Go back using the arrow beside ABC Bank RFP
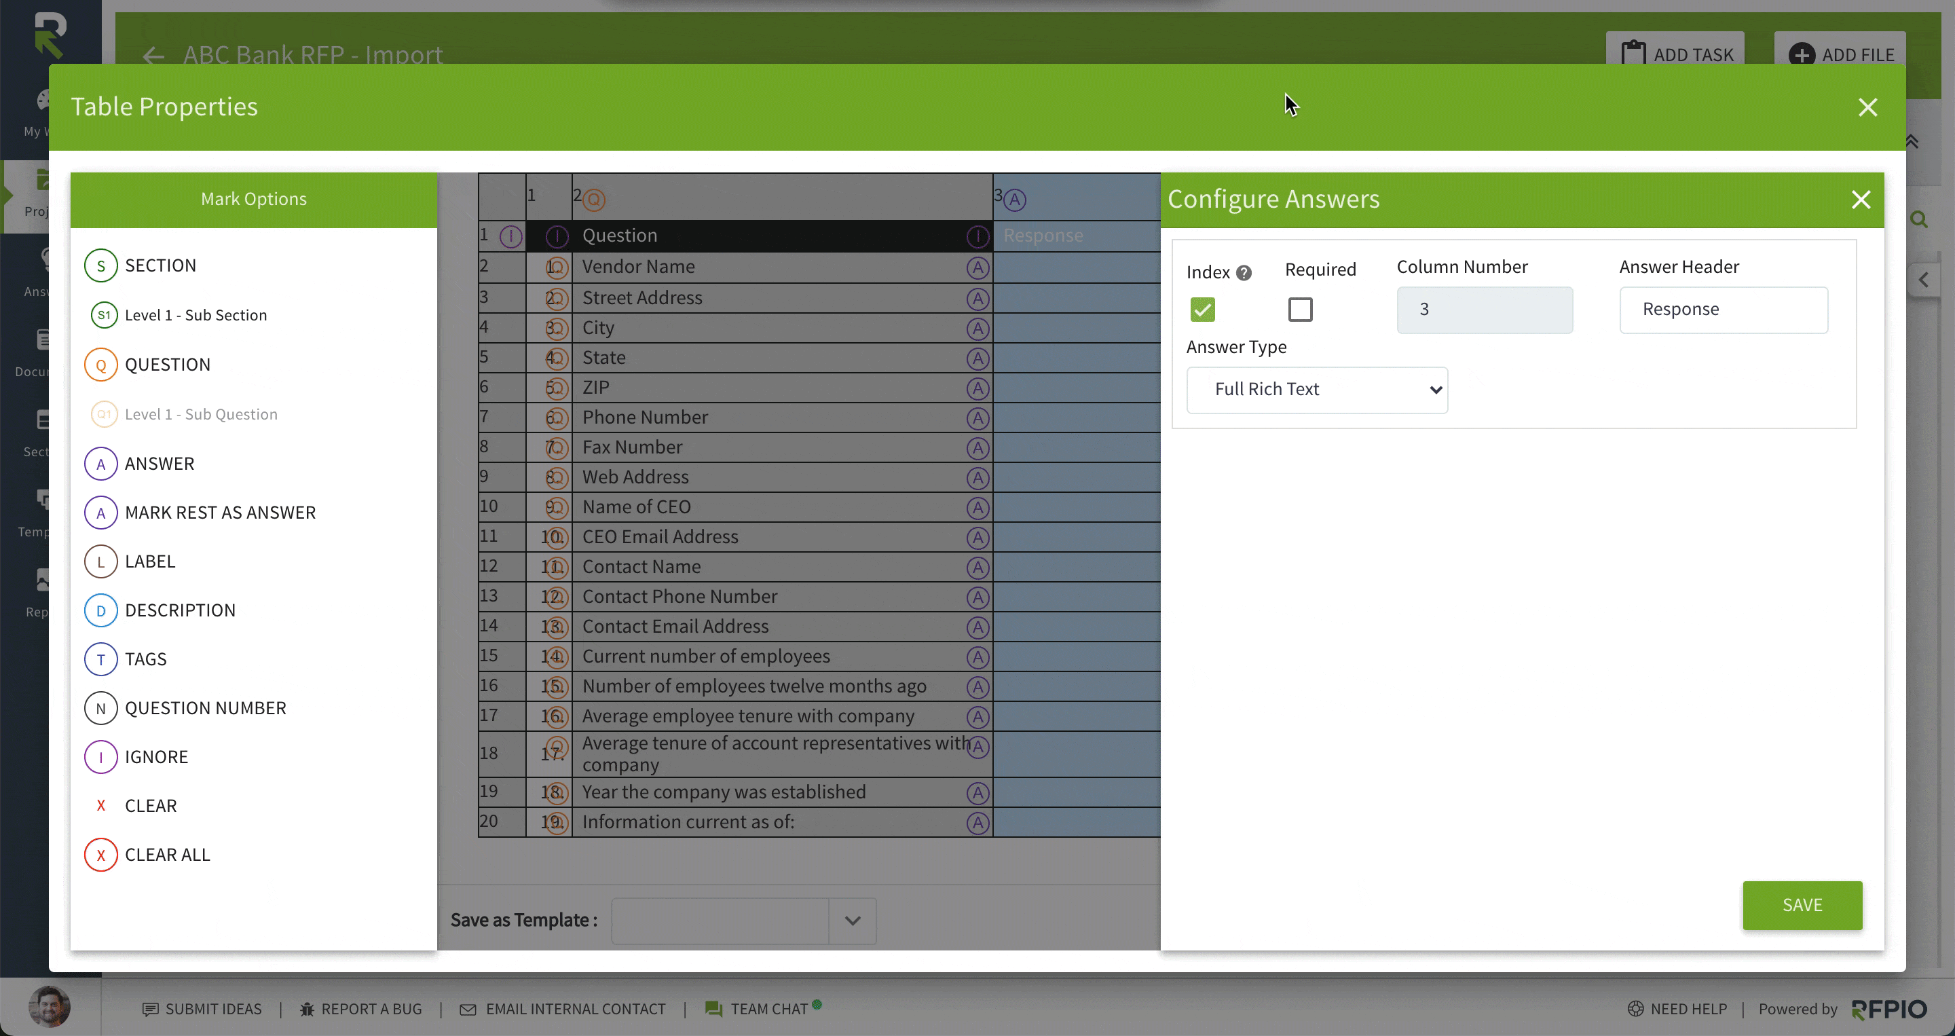The width and height of the screenshot is (1955, 1036). 153,56
